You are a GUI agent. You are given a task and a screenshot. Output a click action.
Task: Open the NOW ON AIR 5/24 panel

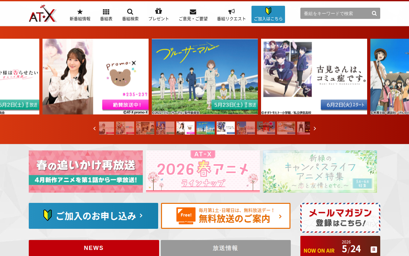[x=340, y=246]
